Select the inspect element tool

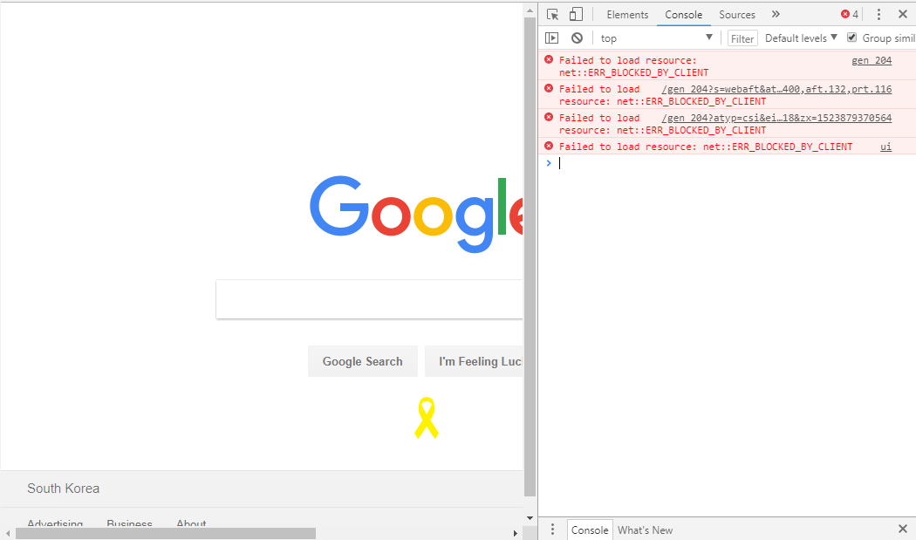pos(551,14)
